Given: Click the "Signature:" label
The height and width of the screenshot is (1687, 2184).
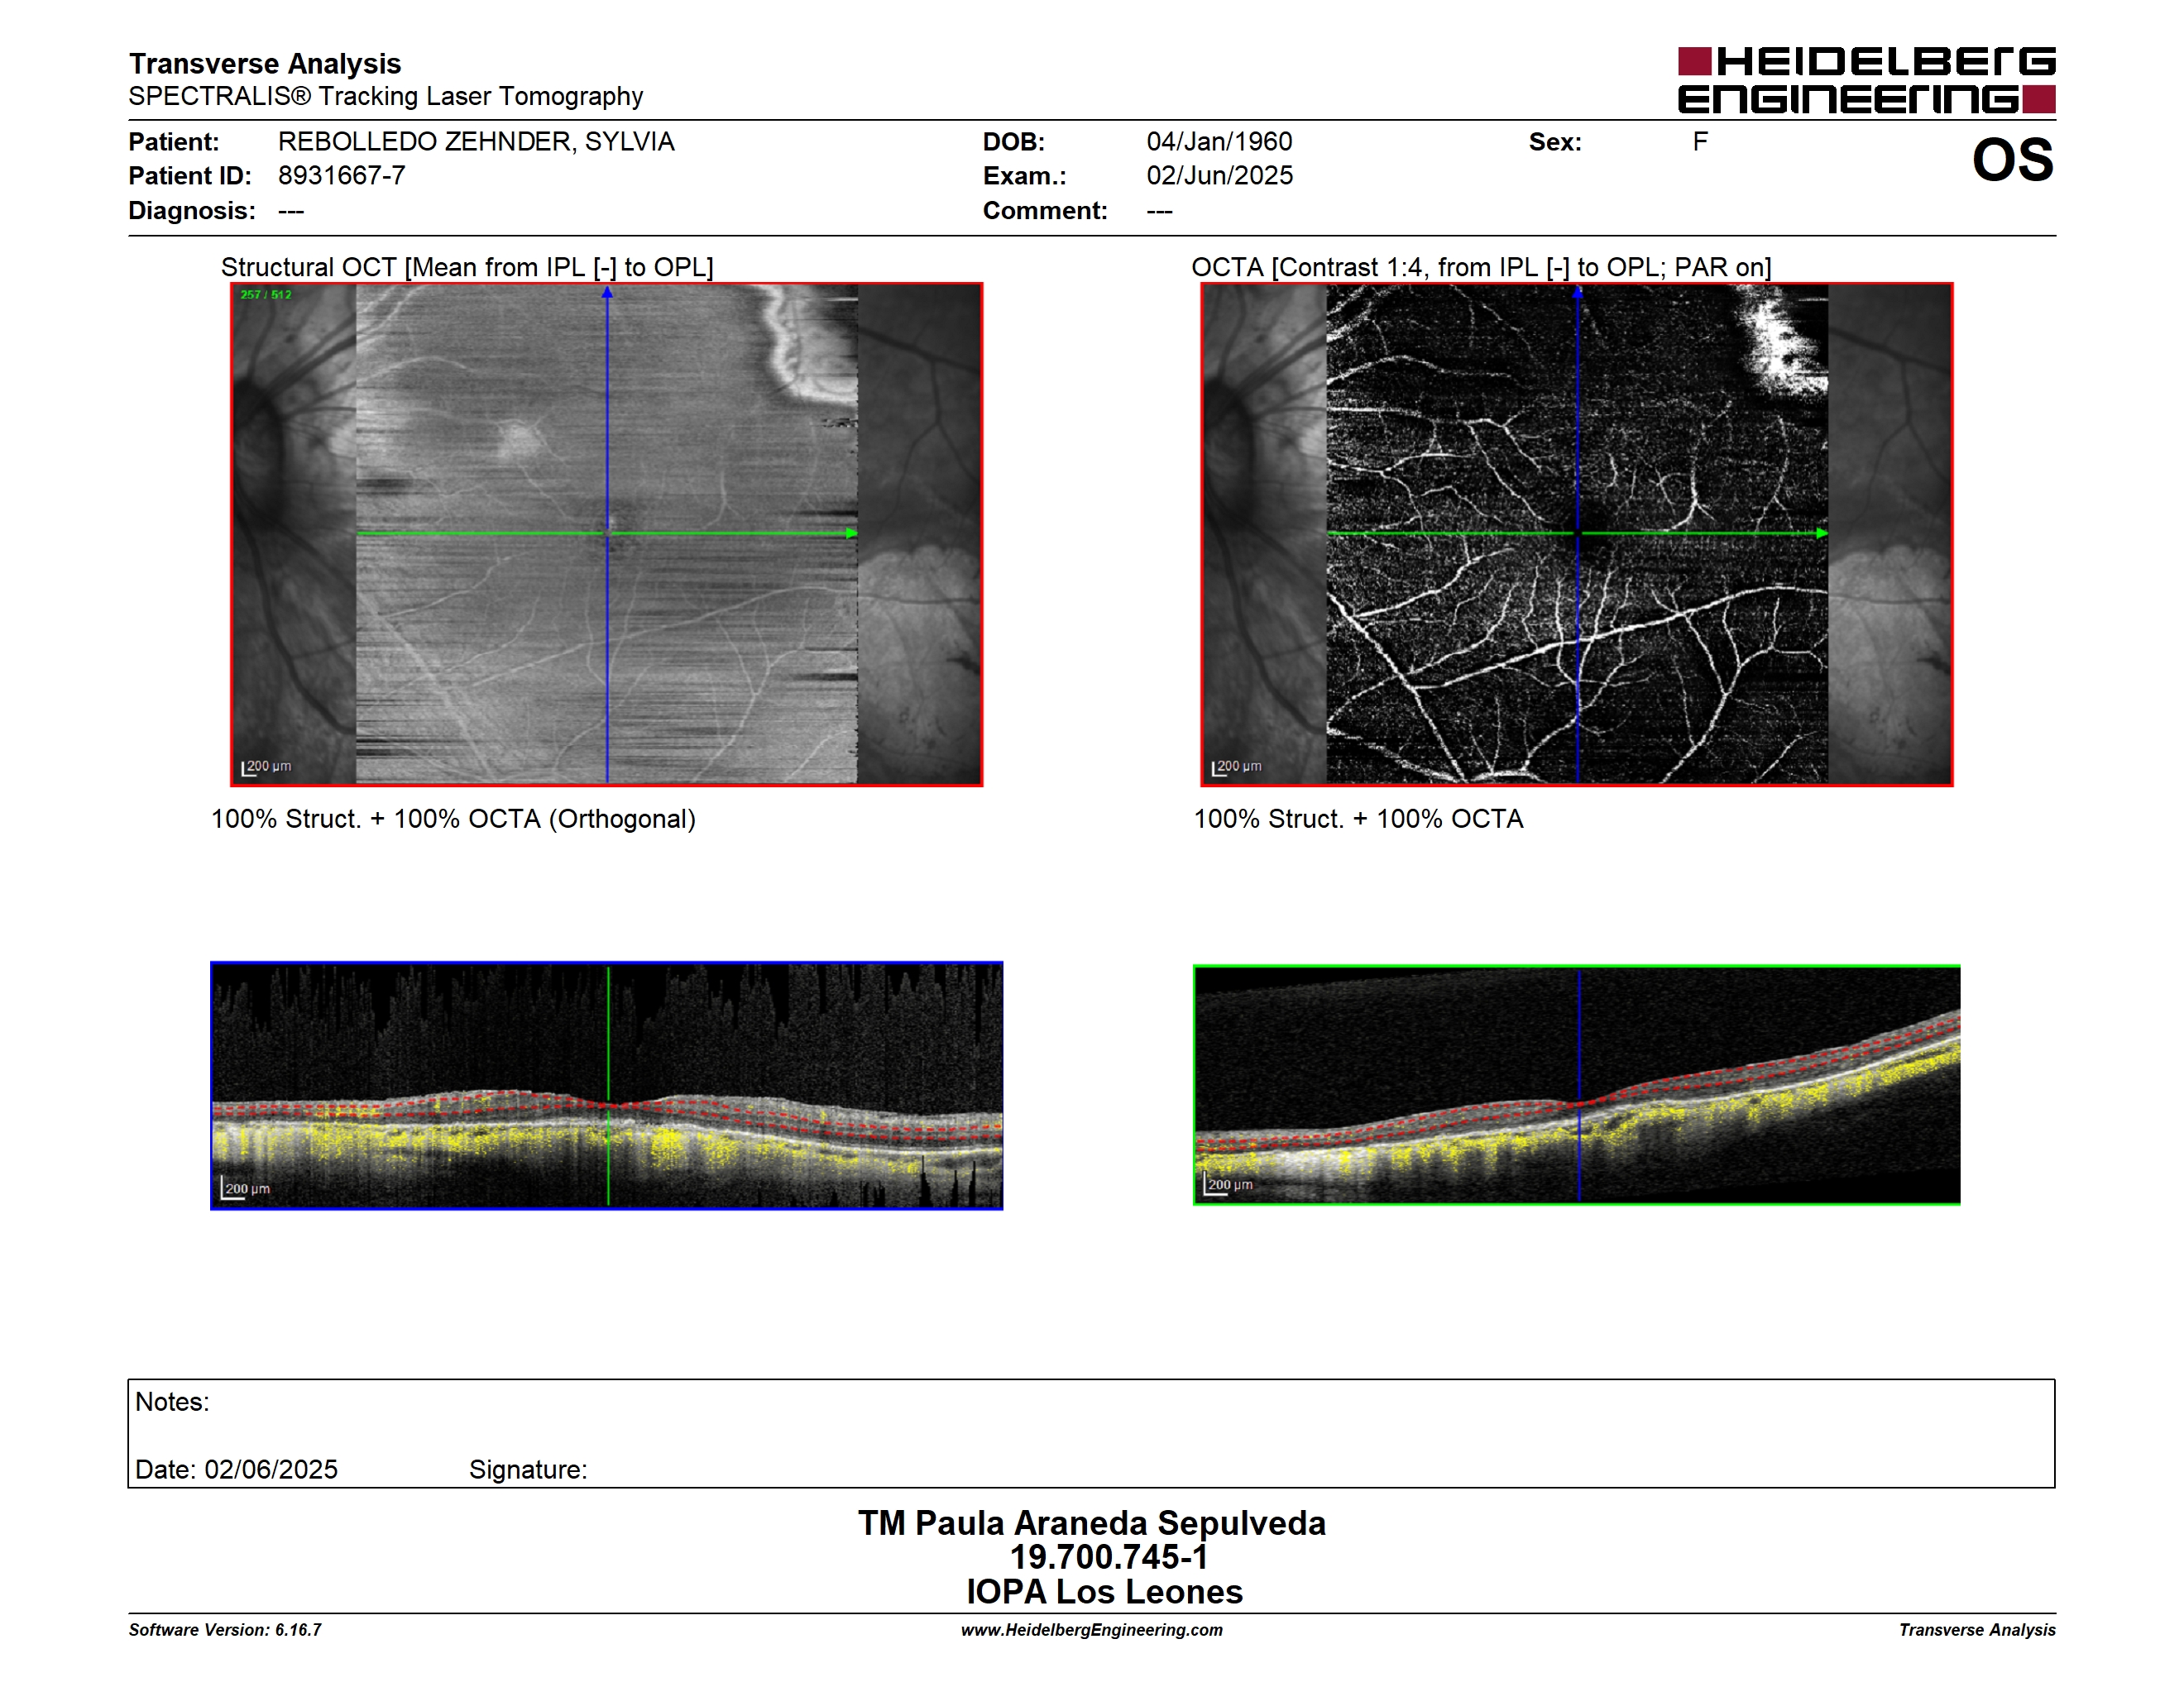Looking at the screenshot, I should pos(528,1470).
